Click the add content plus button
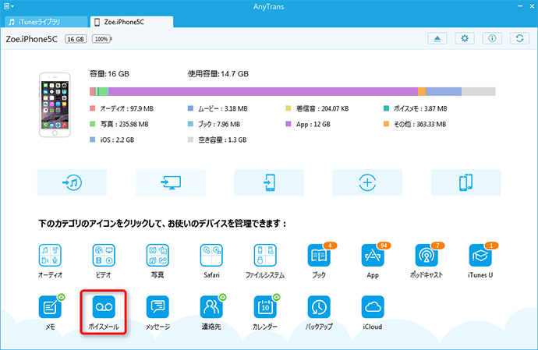Screen dimensions: 538x350 (x=367, y=182)
